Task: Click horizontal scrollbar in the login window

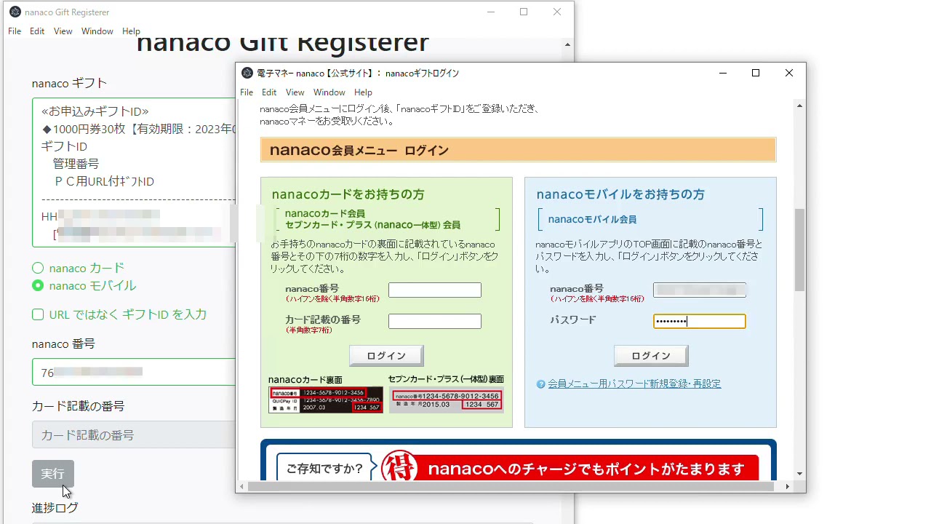Action: coord(511,486)
